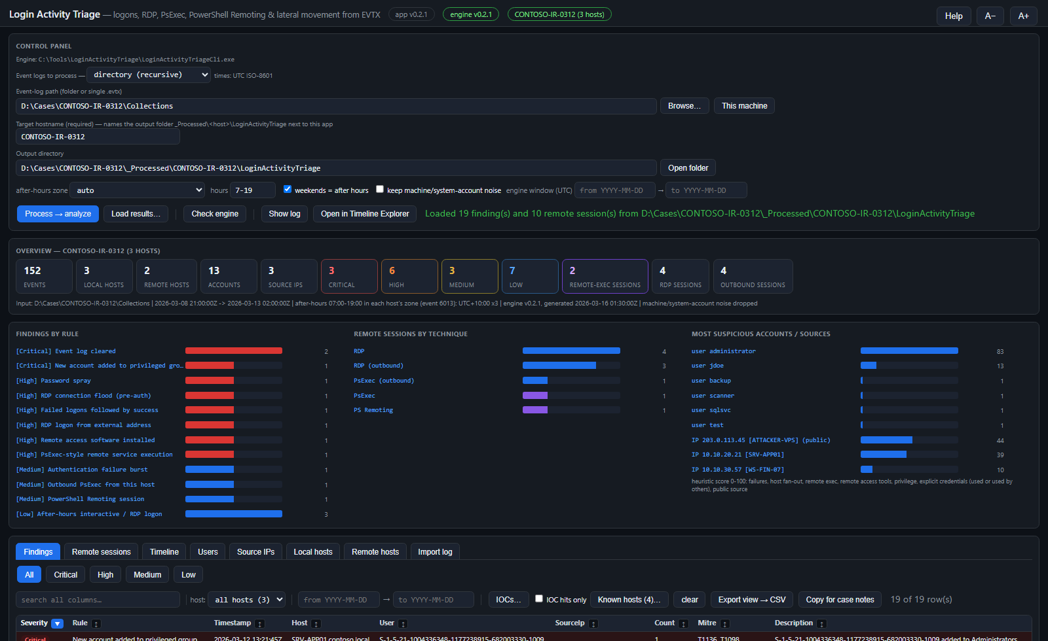
Task: Click the after-hours hours field 7-19
Action: coord(253,190)
